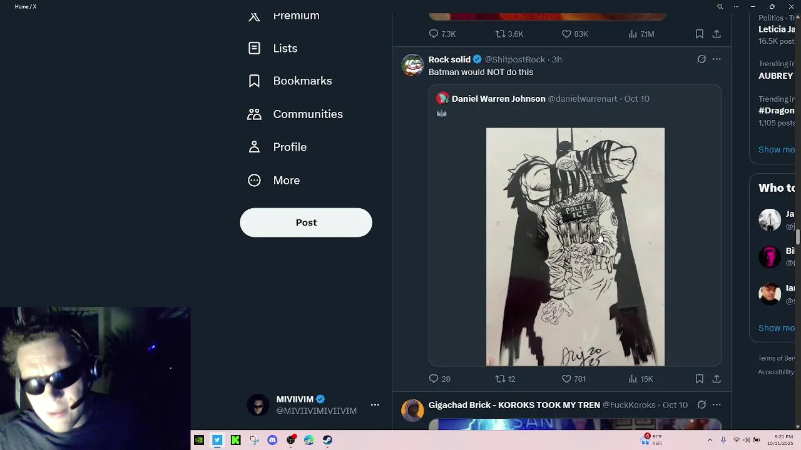Open the MIVIIVIM account avatar
Viewport: 801px width, 450px height.
(258, 405)
